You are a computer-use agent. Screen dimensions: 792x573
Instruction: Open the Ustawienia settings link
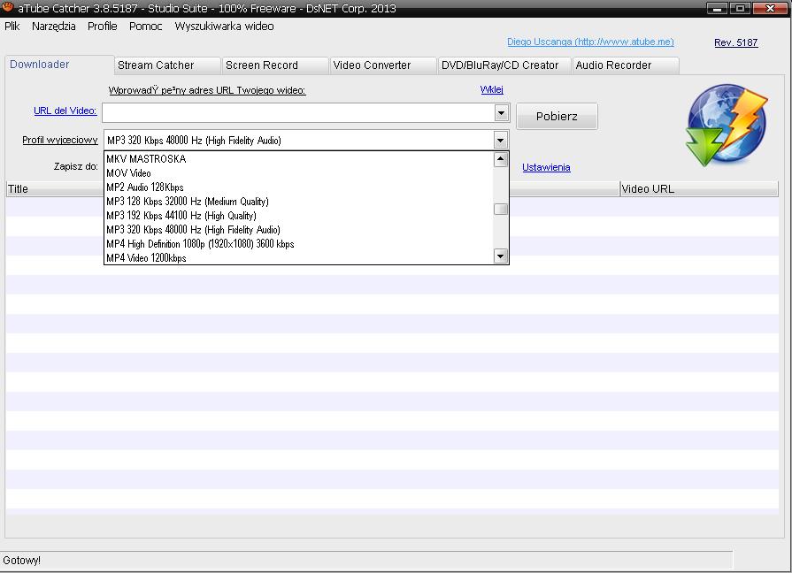[x=546, y=167]
